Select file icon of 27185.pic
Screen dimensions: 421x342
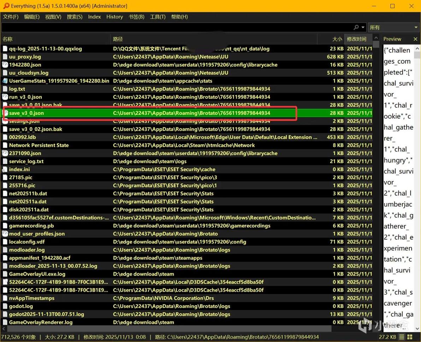pyautogui.click(x=5, y=178)
